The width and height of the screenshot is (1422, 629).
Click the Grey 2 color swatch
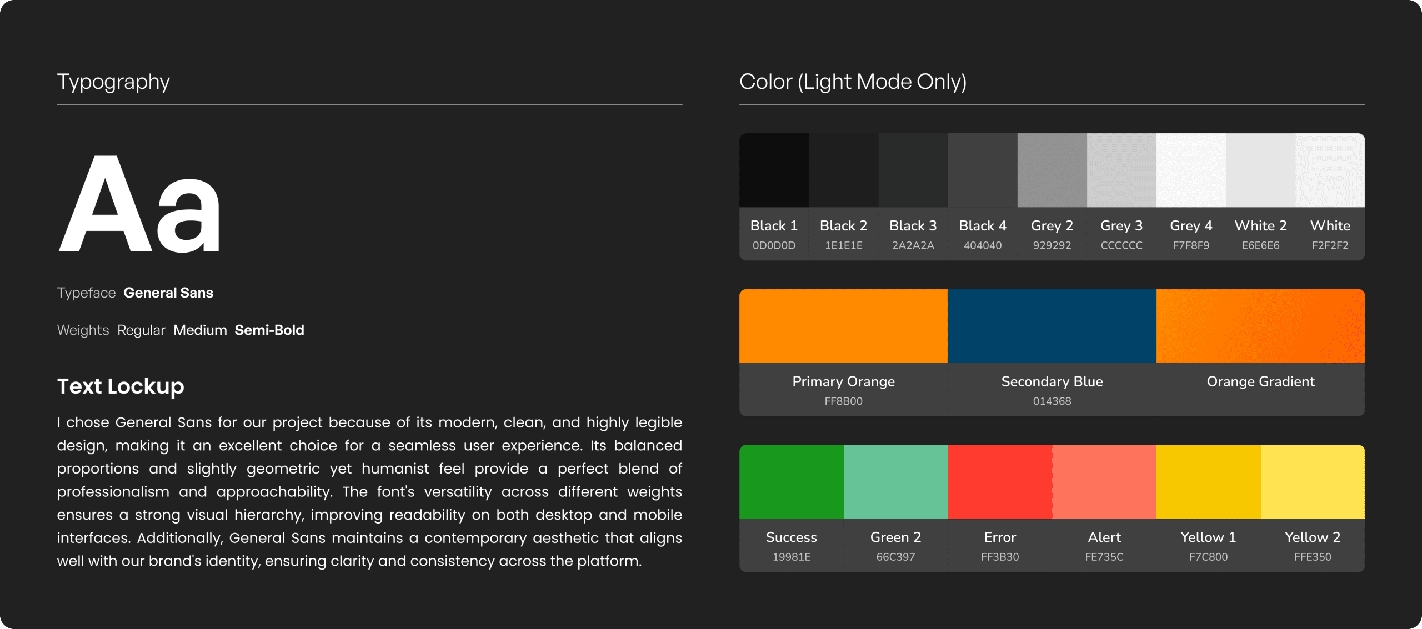coord(1052,170)
